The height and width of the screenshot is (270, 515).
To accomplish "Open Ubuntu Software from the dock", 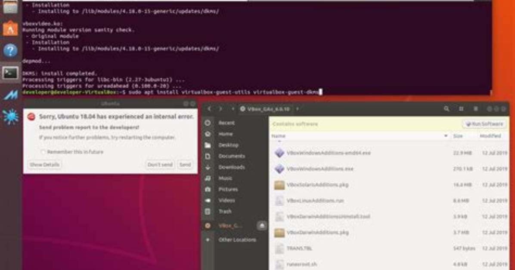I will tap(10, 29).
